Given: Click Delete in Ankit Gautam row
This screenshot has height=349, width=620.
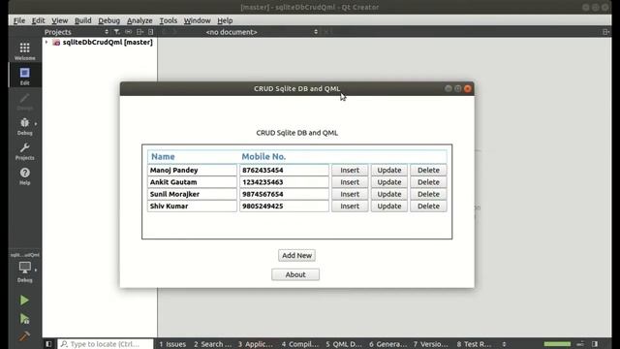Looking at the screenshot, I should (428, 182).
